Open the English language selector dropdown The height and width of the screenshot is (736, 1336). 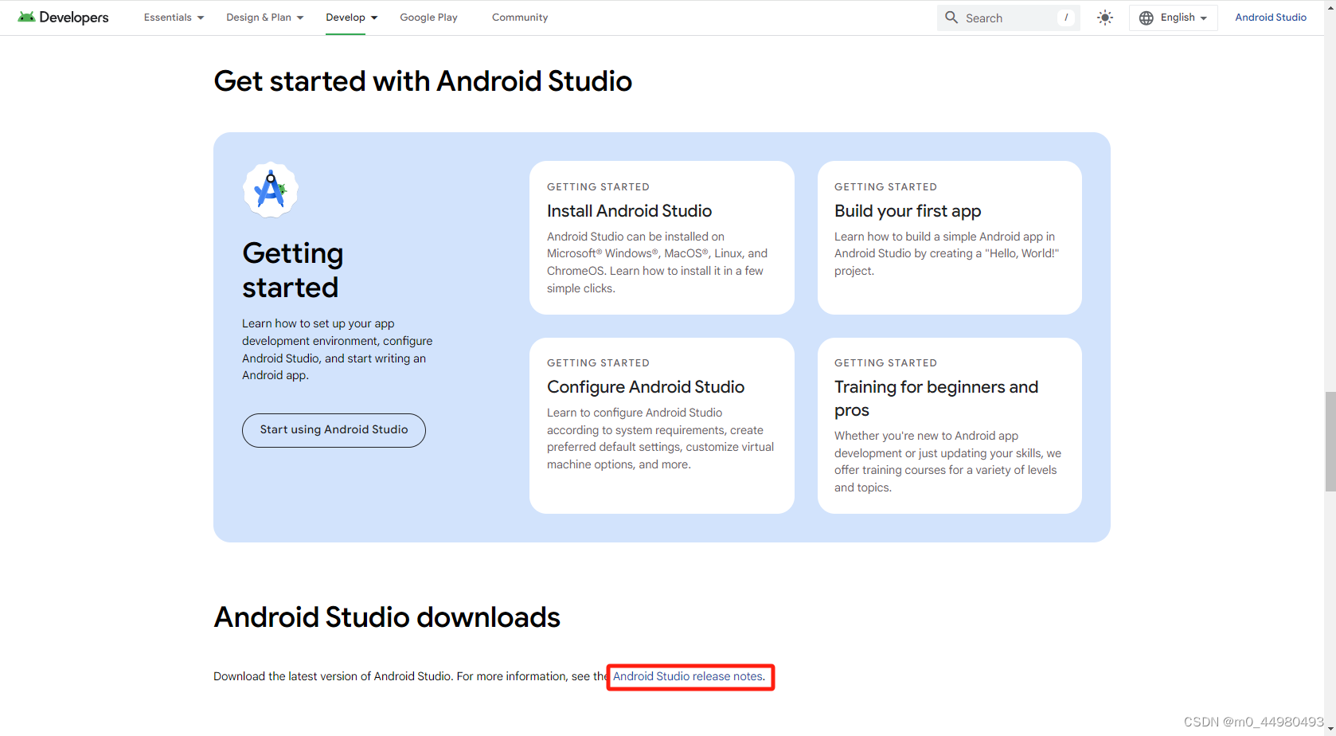point(1174,18)
